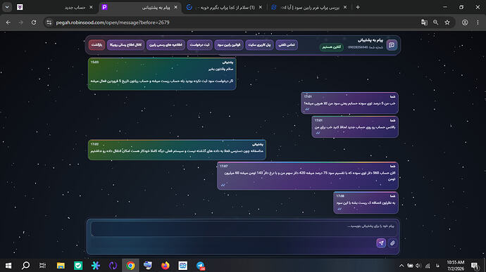This screenshot has height=272, width=486.
Task: Click the 'تماس تلفنی' button
Action: point(287,45)
